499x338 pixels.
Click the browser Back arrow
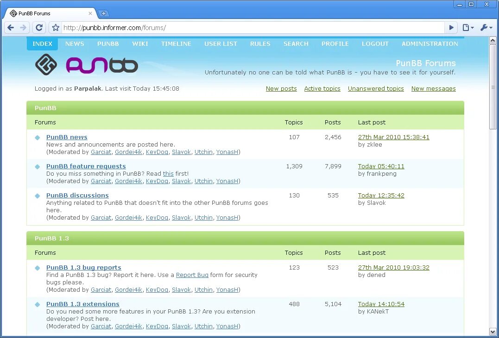tap(11, 28)
